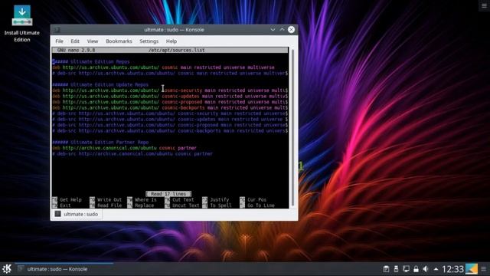Image resolution: width=490 pixels, height=276 pixels.
Task: Click the 'Where Is' nano shortcut label
Action: tap(145, 199)
